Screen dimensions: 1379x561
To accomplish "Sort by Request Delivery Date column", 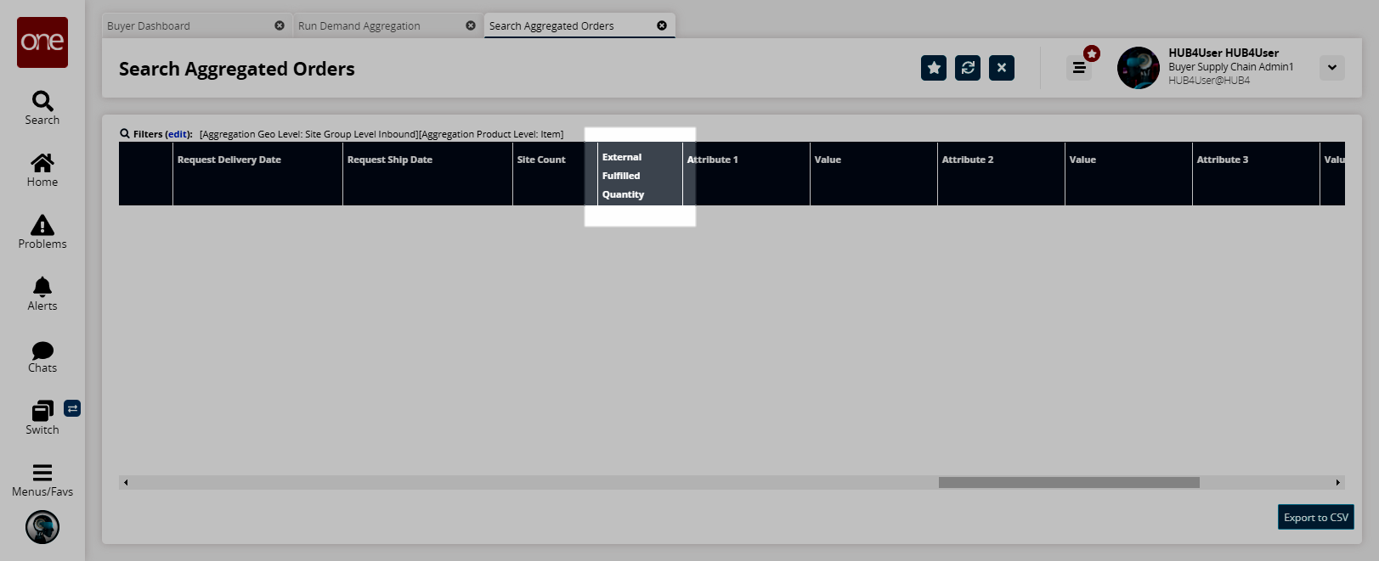I will (x=257, y=173).
